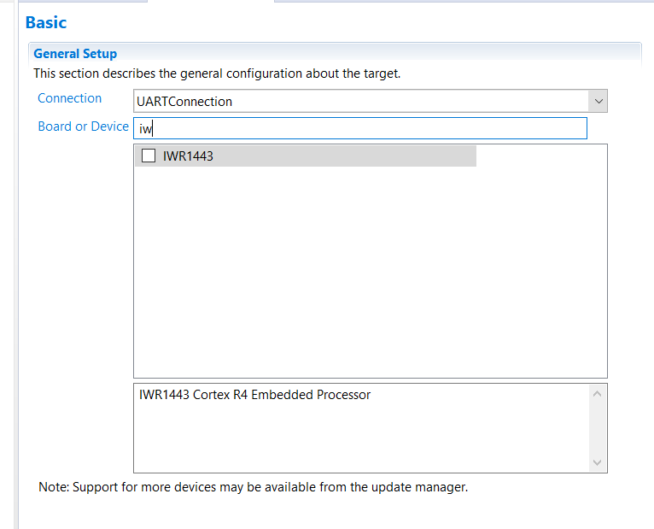The height and width of the screenshot is (529, 654).
Task: Click the IWR1443 Cortex R4 description text
Action: [254, 395]
